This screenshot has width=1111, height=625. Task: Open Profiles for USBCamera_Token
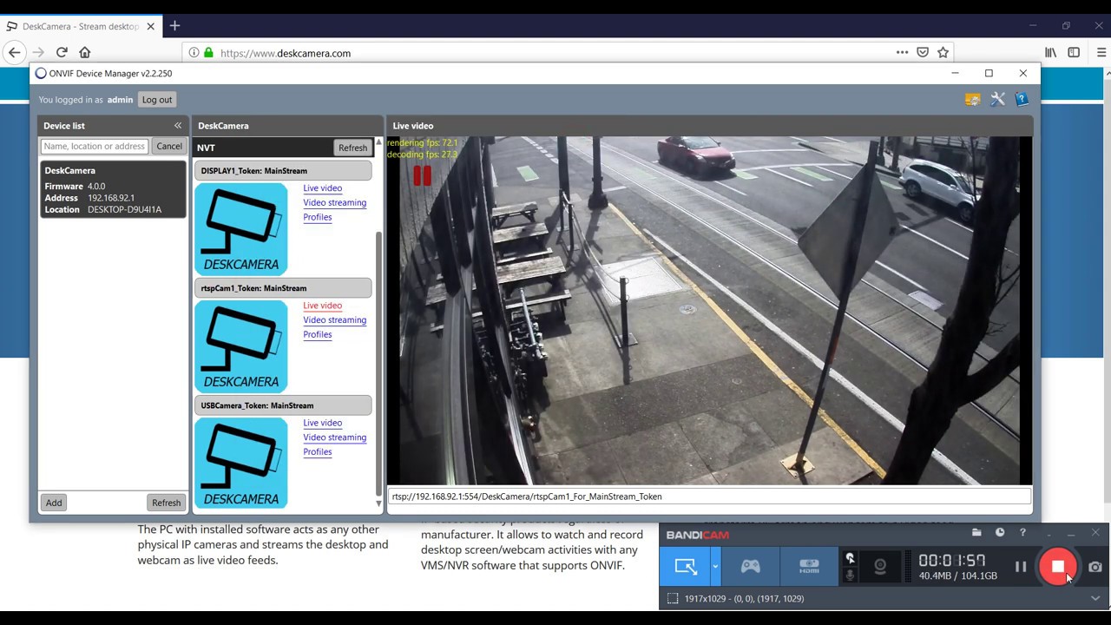click(x=317, y=452)
